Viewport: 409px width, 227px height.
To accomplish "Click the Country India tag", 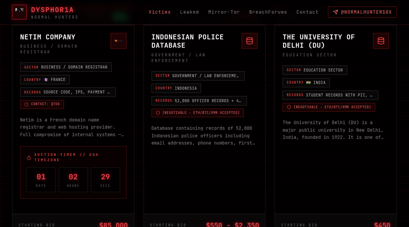I will (306, 82).
